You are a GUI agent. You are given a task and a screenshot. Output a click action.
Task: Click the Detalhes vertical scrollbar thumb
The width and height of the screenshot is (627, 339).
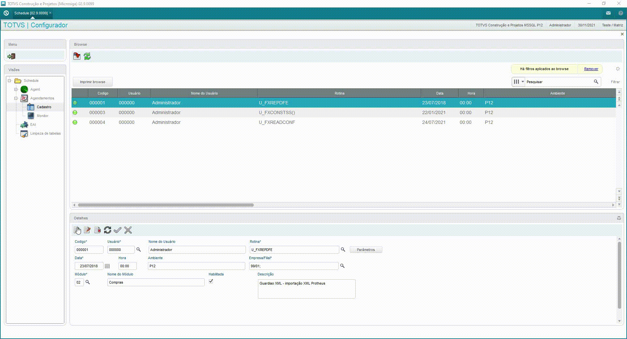tap(619, 275)
